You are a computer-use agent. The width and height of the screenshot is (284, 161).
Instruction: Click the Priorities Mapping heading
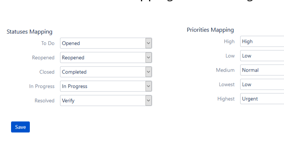click(210, 30)
